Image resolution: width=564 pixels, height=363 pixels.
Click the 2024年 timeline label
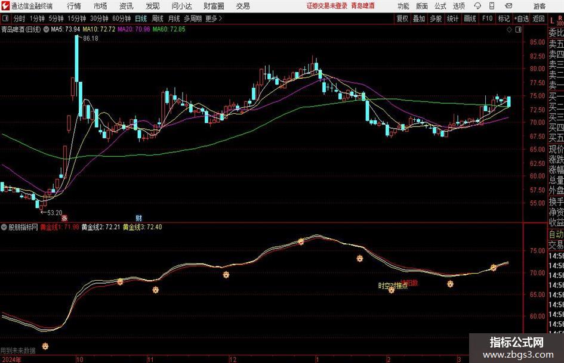point(11,359)
